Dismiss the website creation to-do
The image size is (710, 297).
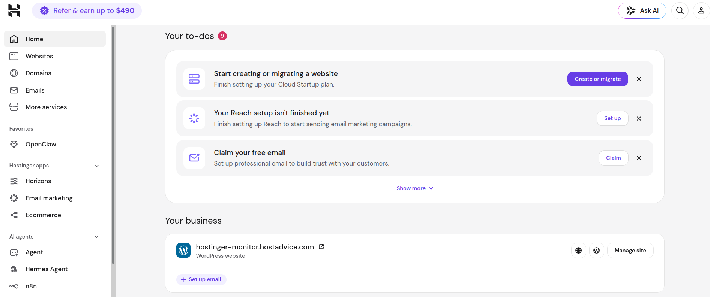[639, 79]
